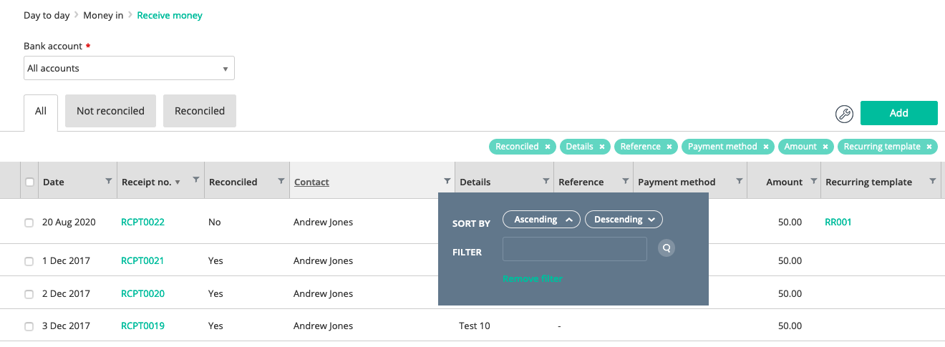
Task: Click the green Add button
Action: point(899,113)
